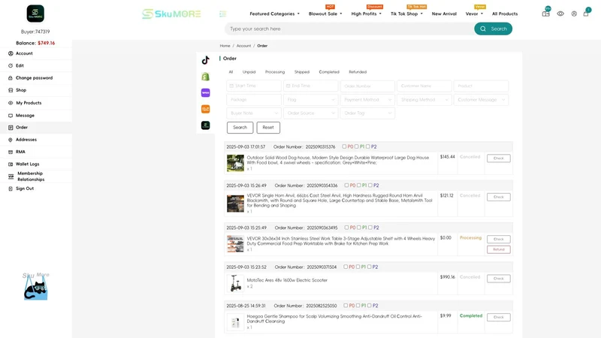Expand the Blowout Sale menu
The width and height of the screenshot is (601, 338).
[x=325, y=14]
